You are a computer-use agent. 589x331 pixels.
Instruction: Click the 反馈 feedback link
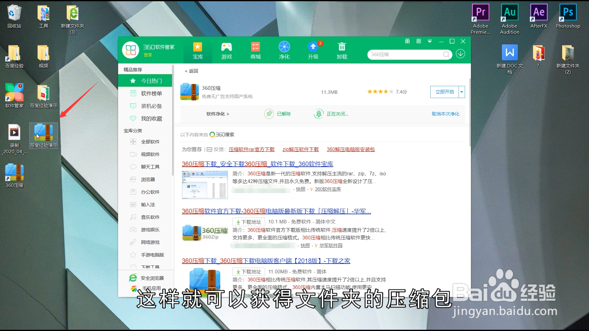pyautogui.click(x=216, y=149)
